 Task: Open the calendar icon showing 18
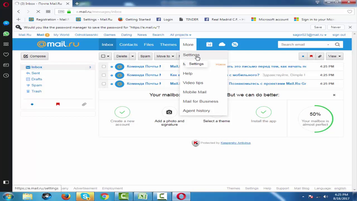pyautogui.click(x=209, y=44)
